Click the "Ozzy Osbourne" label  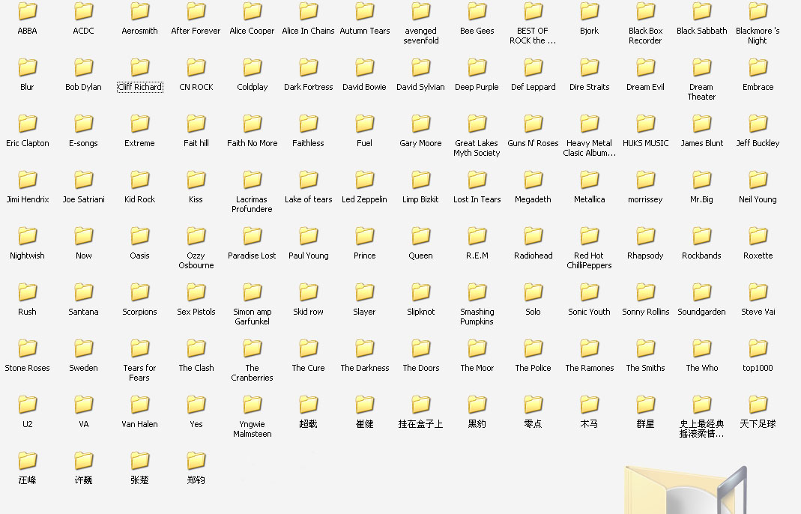(x=196, y=260)
